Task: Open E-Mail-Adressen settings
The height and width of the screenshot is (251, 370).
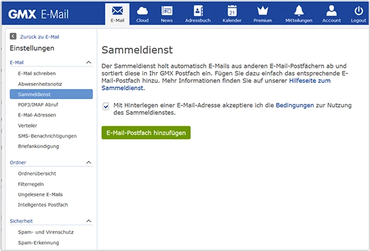Action: pyautogui.click(x=37, y=115)
